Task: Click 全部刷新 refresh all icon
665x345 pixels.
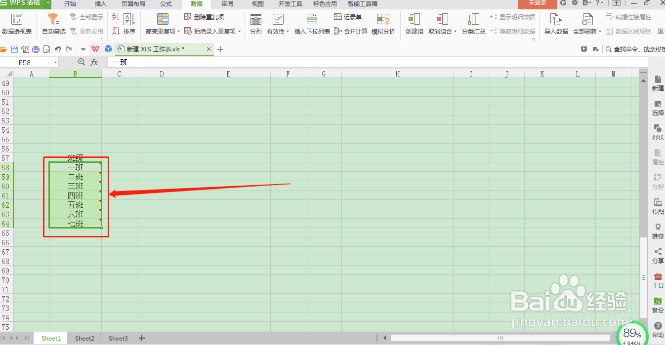Action: pyautogui.click(x=587, y=20)
